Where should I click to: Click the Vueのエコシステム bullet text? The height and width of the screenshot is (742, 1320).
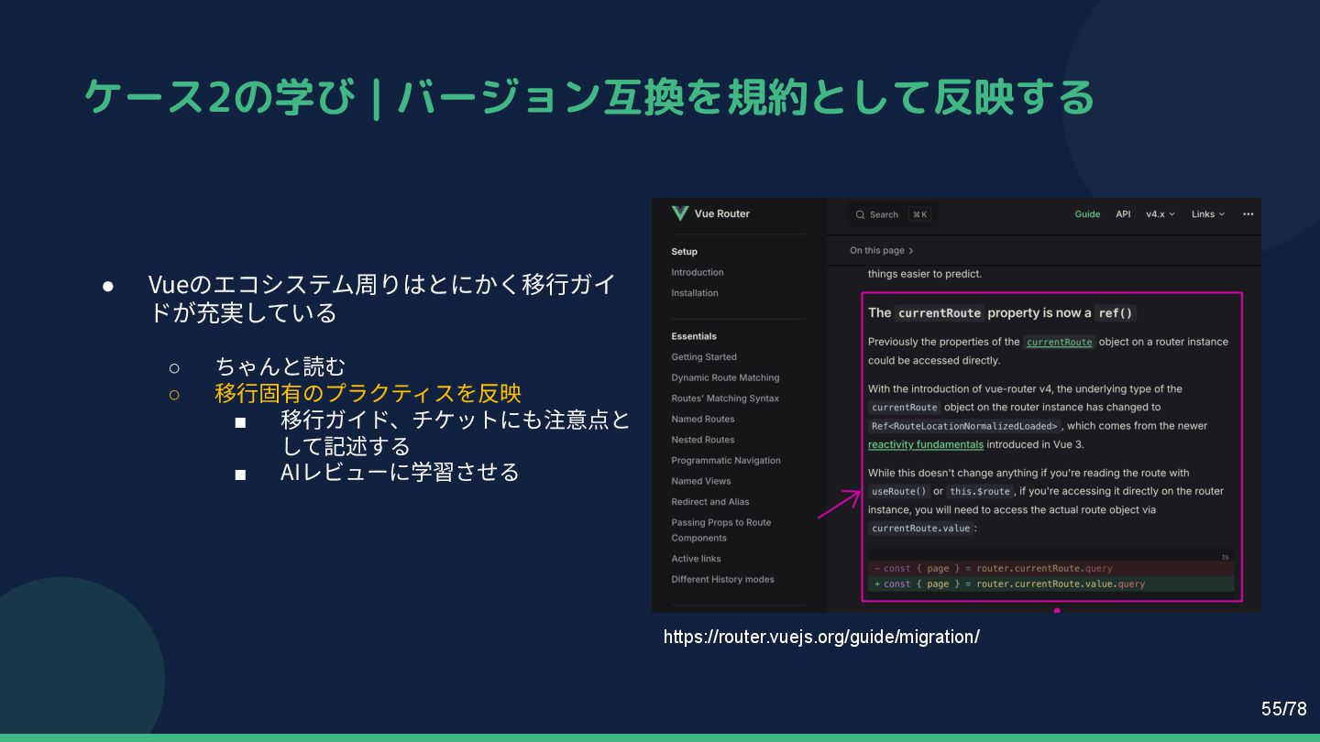click(x=381, y=298)
